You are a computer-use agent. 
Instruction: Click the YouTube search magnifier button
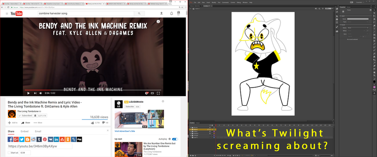pyautogui.click(x=139, y=14)
